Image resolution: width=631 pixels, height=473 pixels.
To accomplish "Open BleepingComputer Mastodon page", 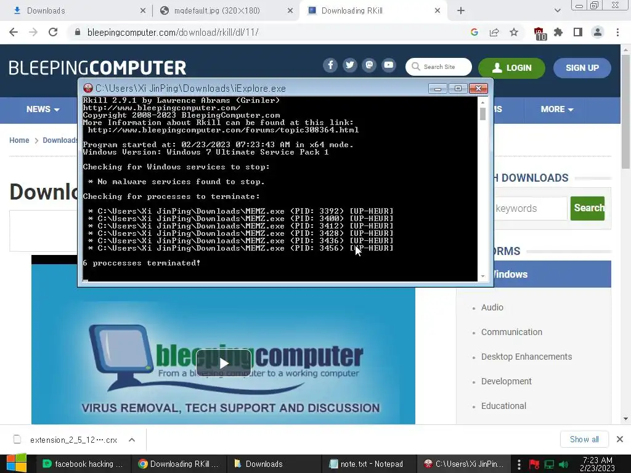I will pyautogui.click(x=369, y=65).
